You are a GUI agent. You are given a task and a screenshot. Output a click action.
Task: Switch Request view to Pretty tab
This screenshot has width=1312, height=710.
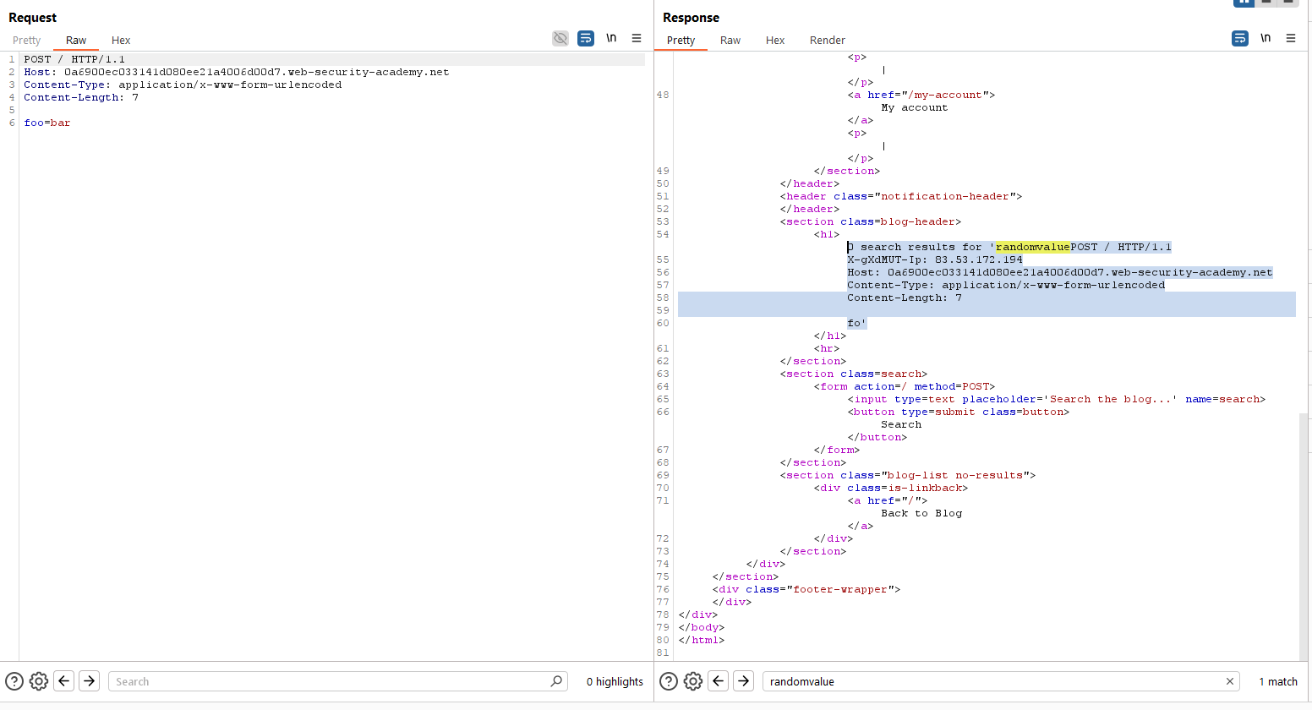pos(26,40)
